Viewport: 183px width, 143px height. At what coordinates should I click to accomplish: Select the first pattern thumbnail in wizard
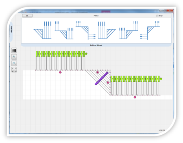pos(42,30)
